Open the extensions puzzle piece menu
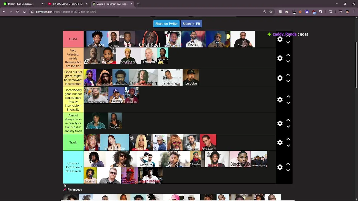Viewport: 358px width, 201px height. pos(321,12)
